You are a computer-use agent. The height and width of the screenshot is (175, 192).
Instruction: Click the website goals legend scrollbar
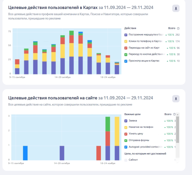[x=178, y=130]
